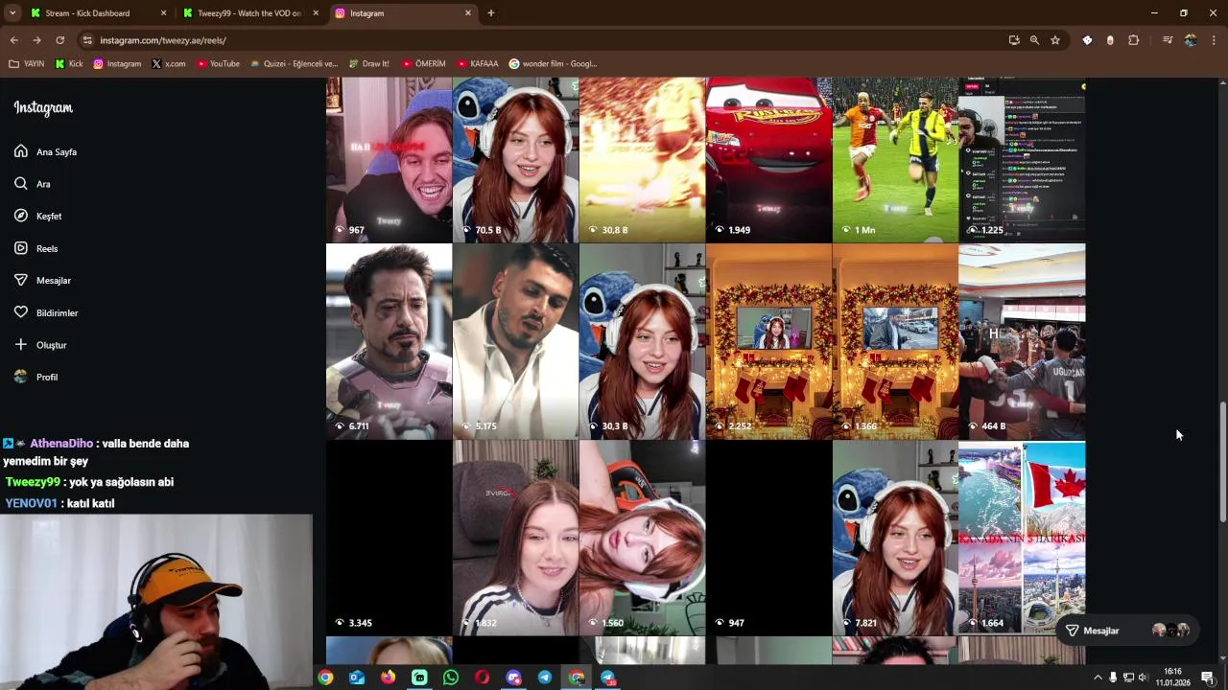1228x690 pixels.
Task: Click the Instagram logo wordmark
Action: pos(43,107)
